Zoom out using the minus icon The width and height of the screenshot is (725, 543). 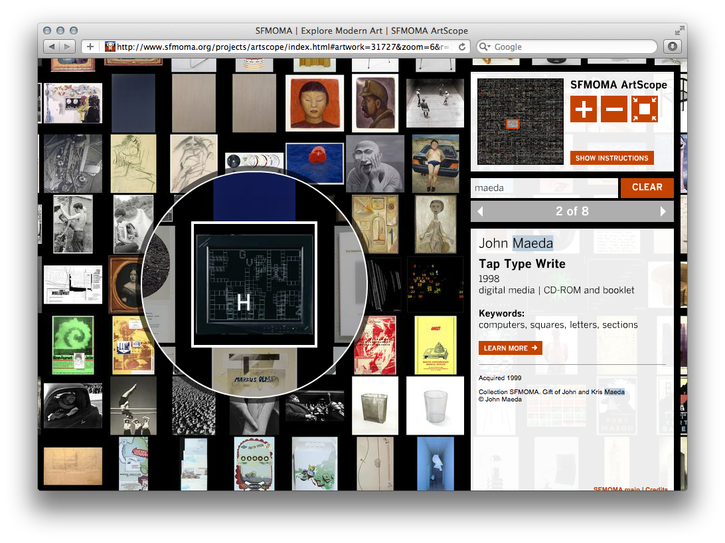coord(613,108)
